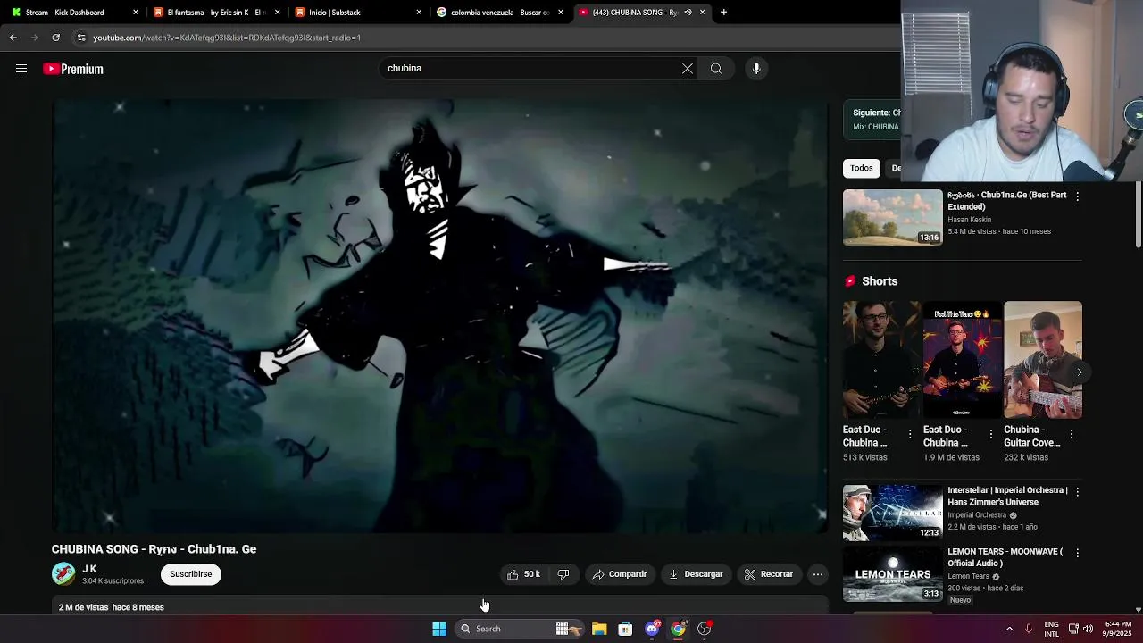The image size is (1143, 643).
Task: Show hidden system tray icons chevron
Action: point(1010,629)
